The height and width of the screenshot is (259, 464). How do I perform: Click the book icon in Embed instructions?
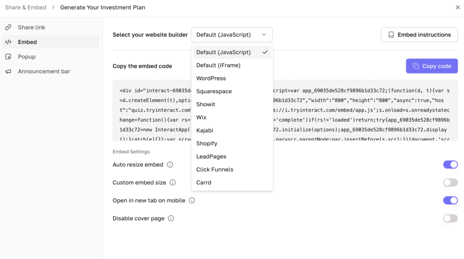[391, 35]
